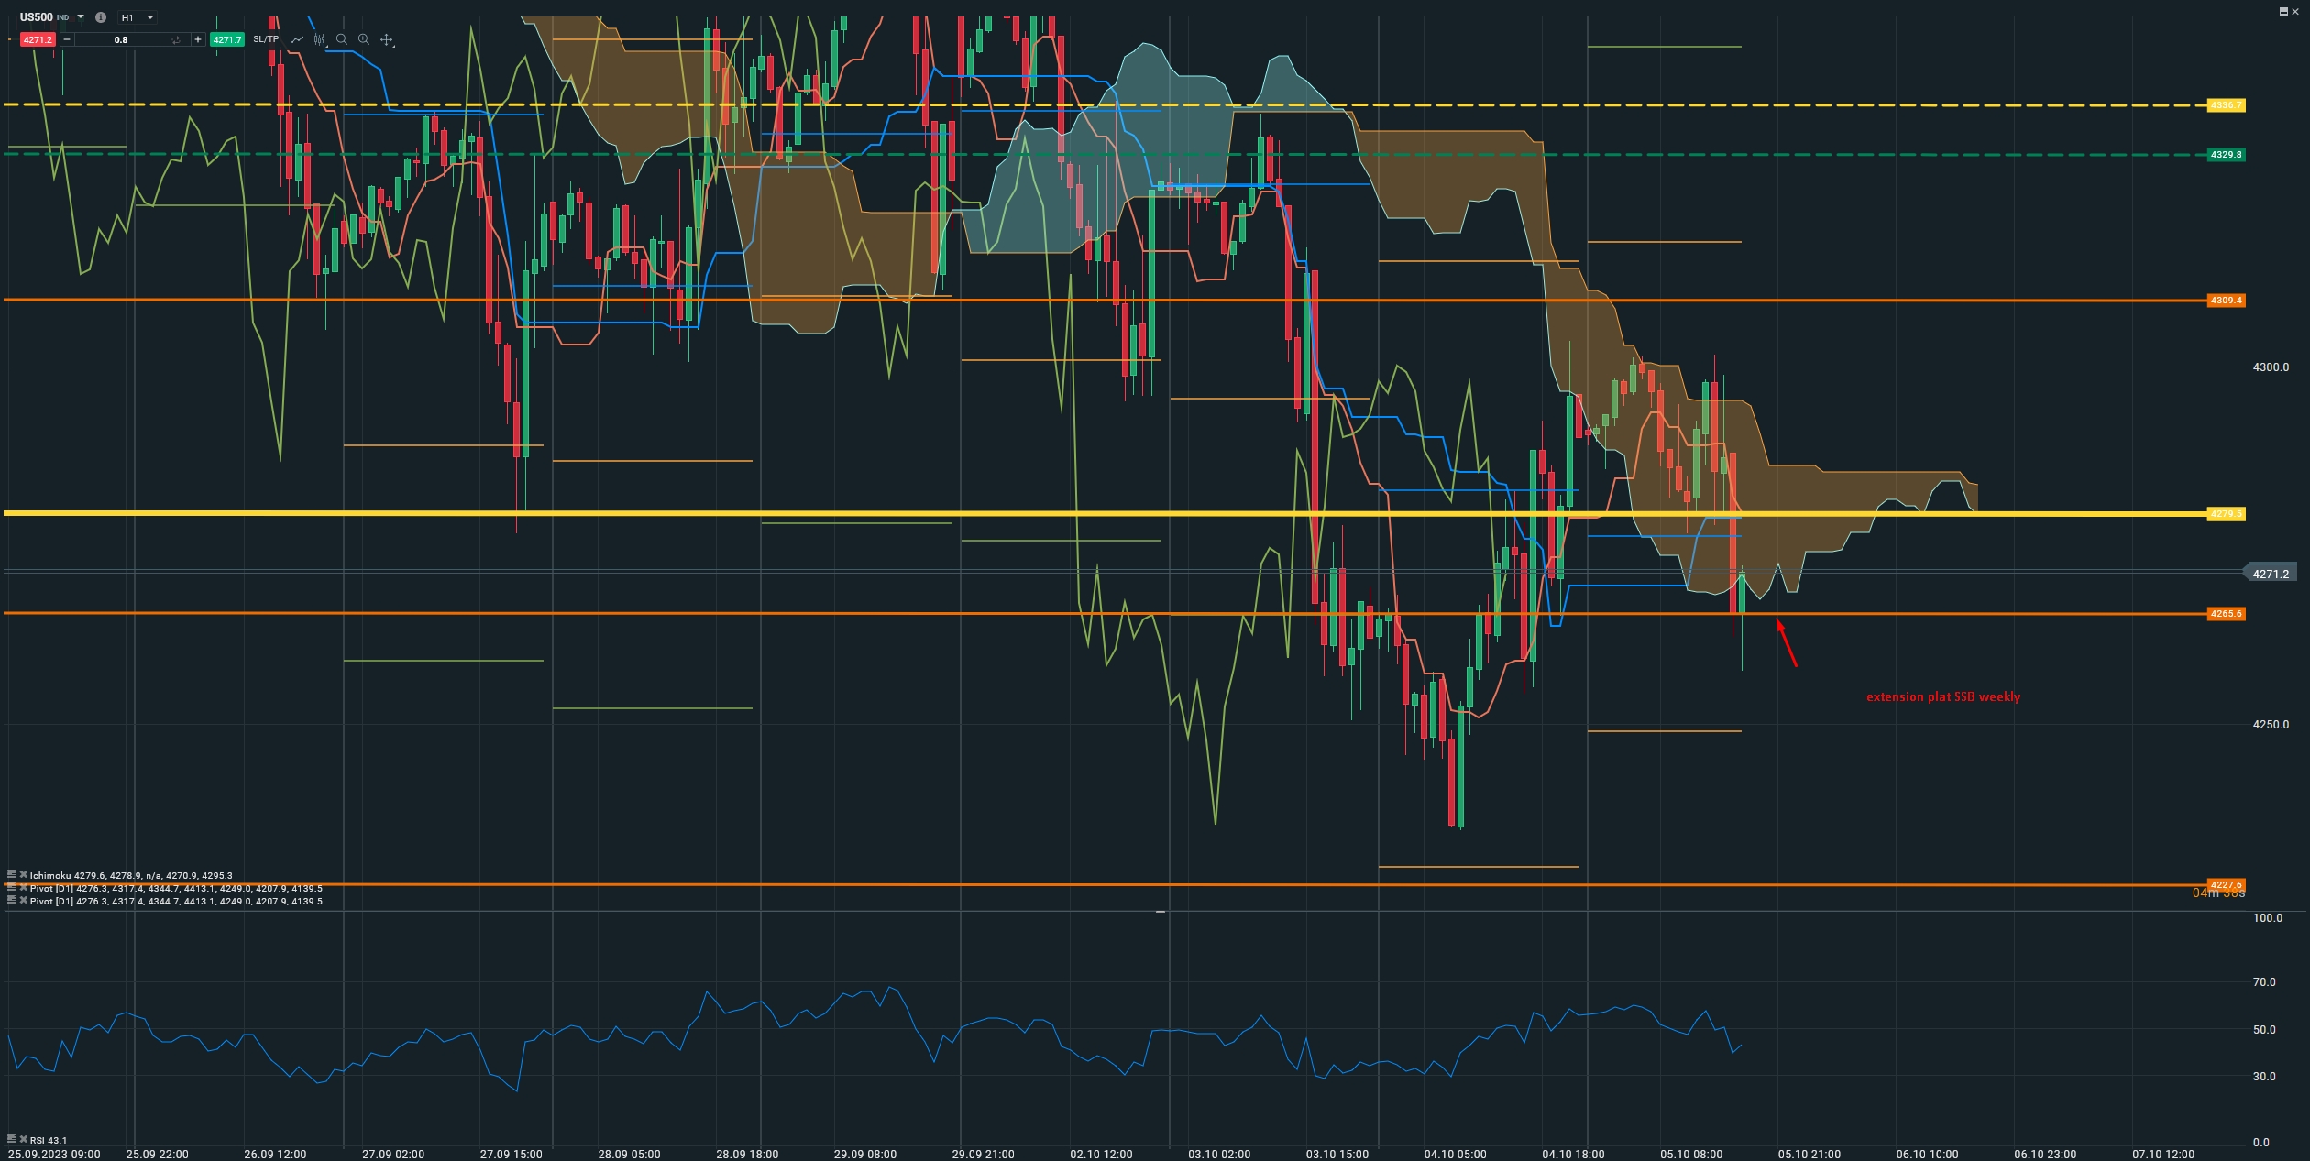Open the chart type candlestick icon

coord(319,39)
